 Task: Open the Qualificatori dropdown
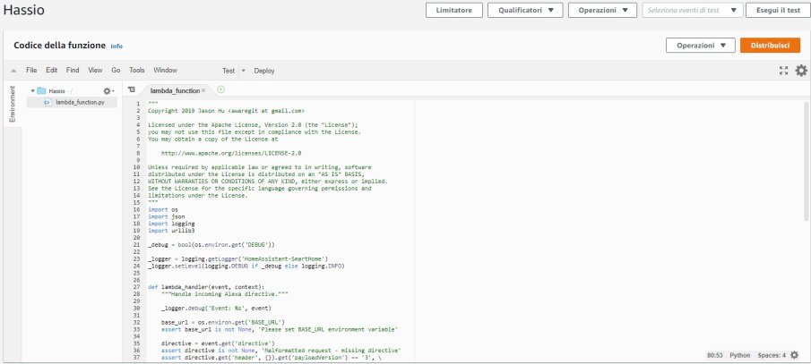click(525, 11)
